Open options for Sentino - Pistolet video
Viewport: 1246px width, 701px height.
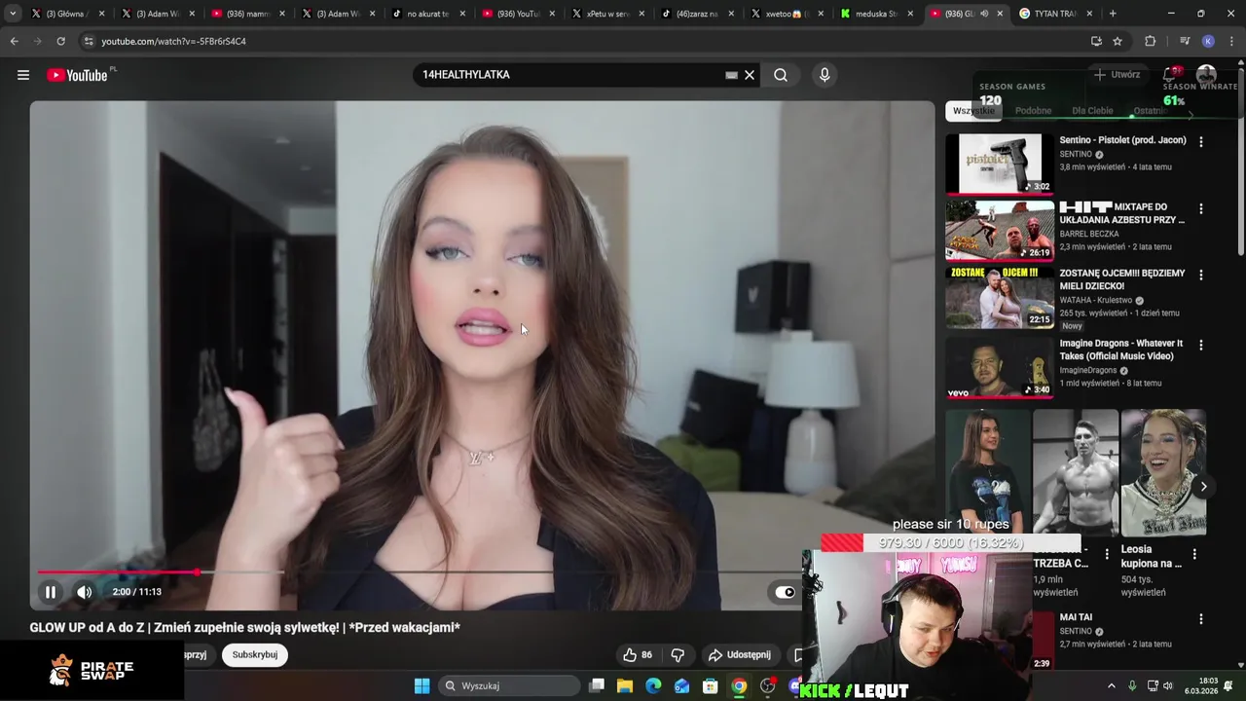[x=1200, y=142]
